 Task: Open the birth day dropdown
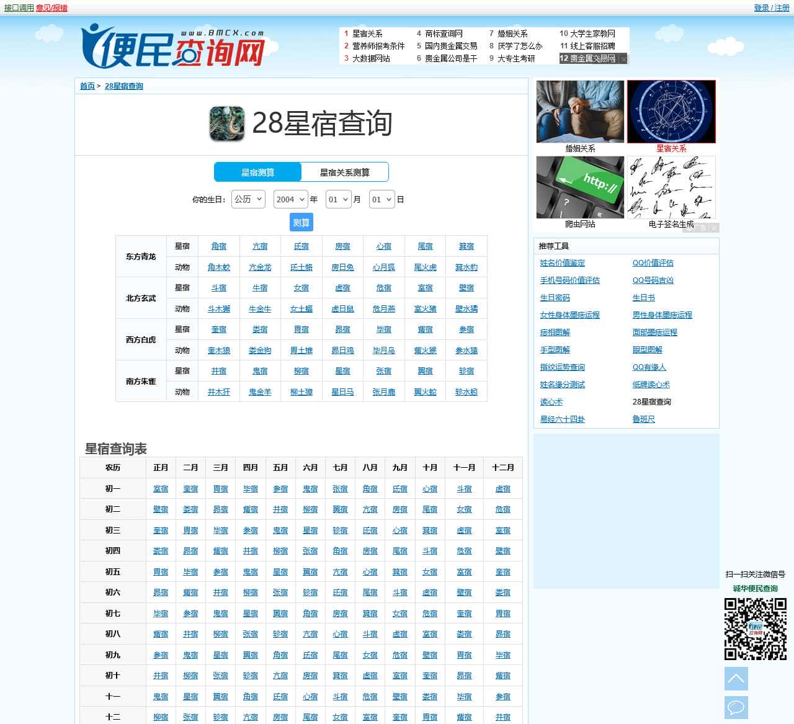click(382, 199)
